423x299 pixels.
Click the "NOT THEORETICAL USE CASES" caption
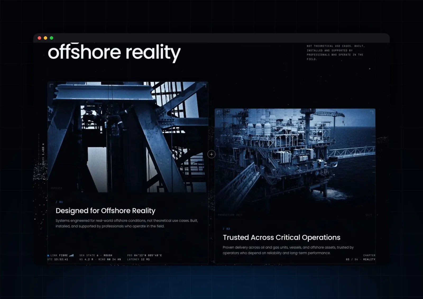point(335,53)
